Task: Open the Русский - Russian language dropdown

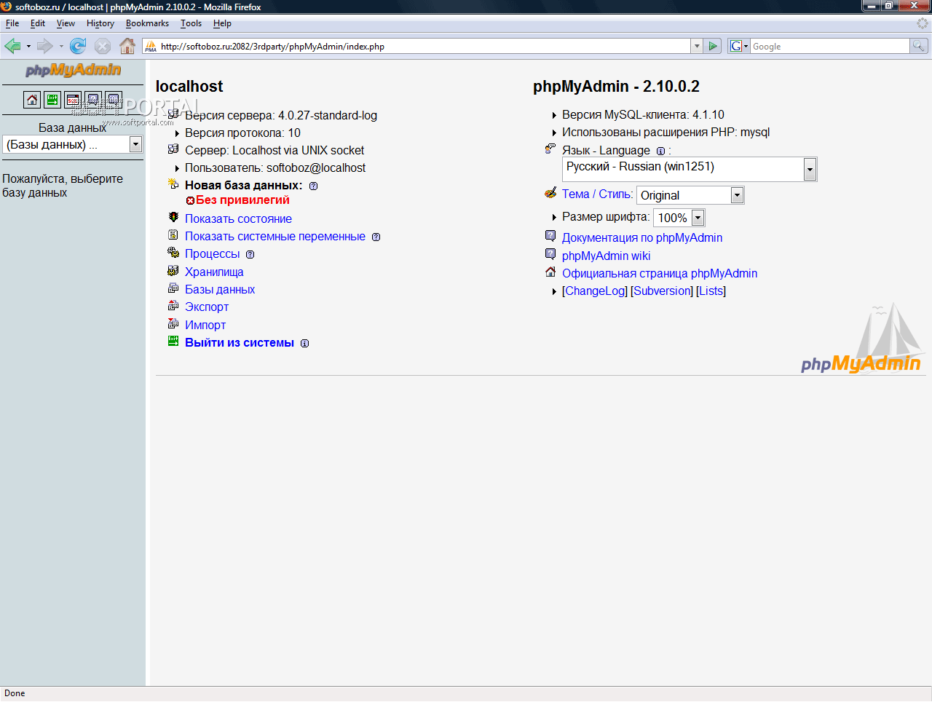Action: tap(690, 169)
